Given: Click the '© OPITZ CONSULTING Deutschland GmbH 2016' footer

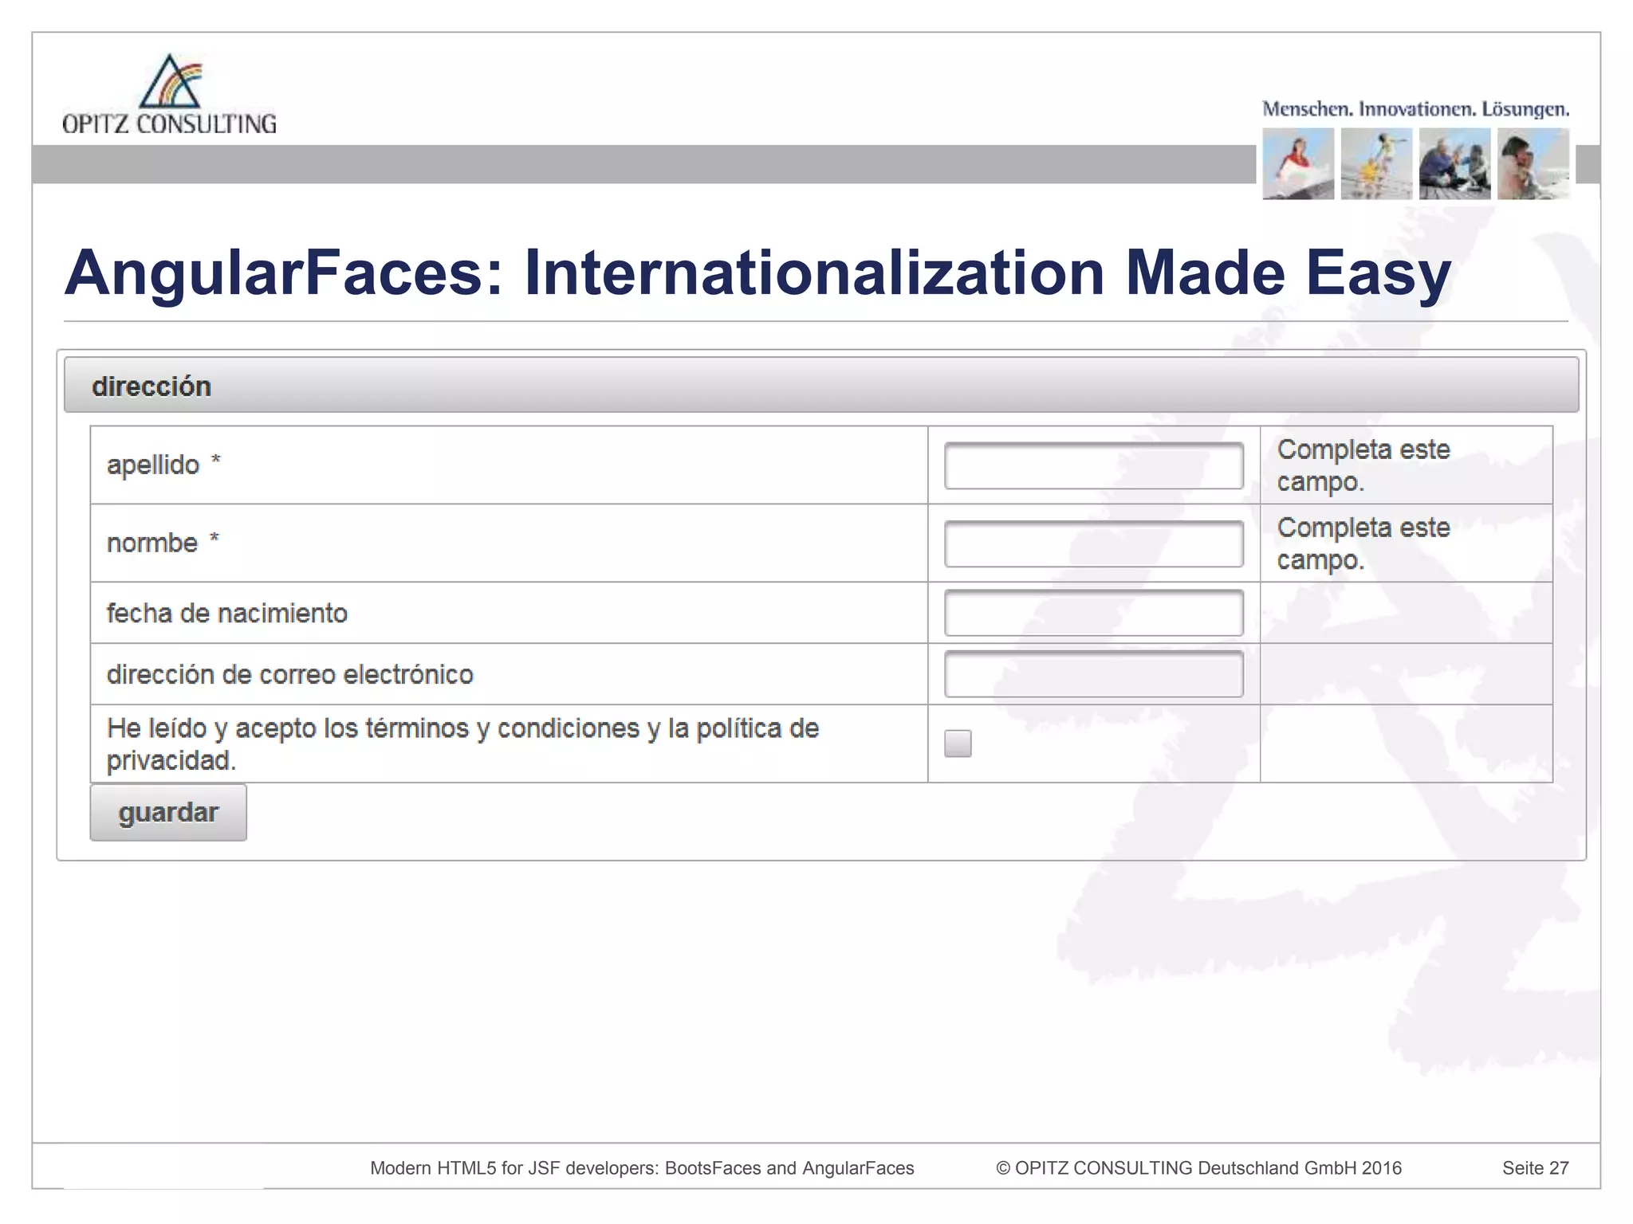Looking at the screenshot, I should (x=1198, y=1168).
